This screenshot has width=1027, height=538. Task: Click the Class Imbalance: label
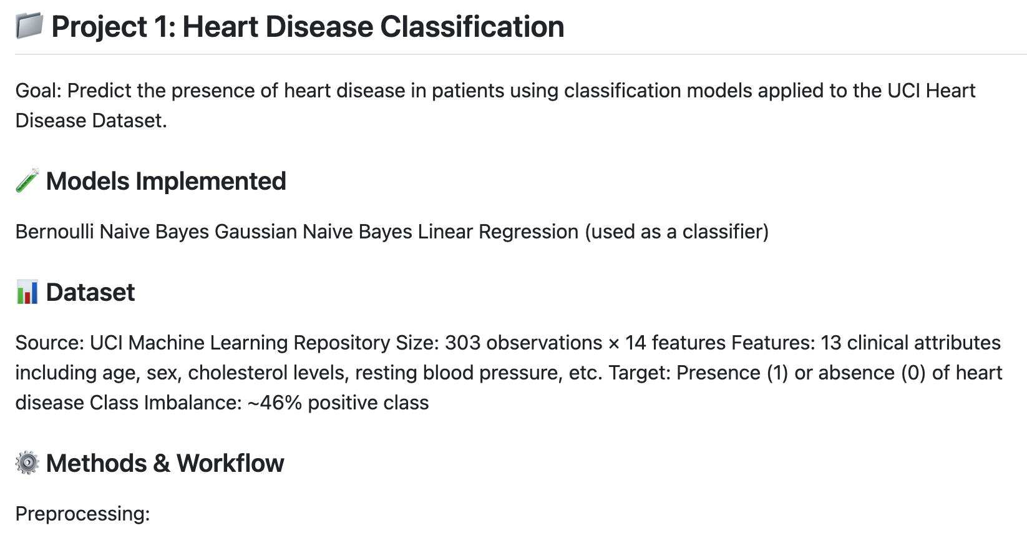(166, 403)
